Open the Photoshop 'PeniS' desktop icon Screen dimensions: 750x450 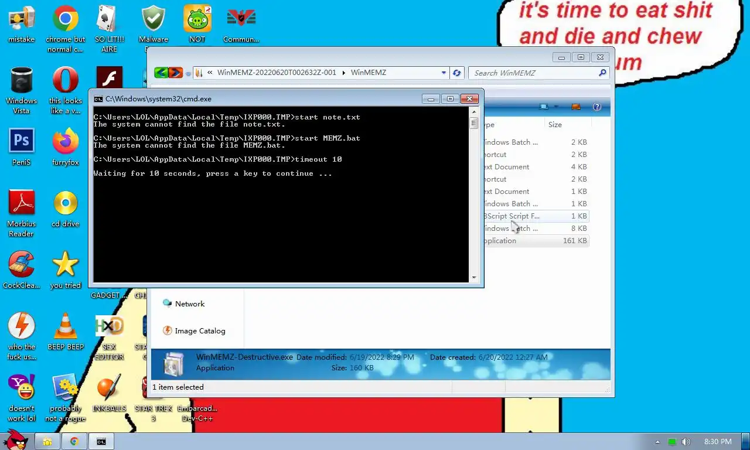[21, 148]
